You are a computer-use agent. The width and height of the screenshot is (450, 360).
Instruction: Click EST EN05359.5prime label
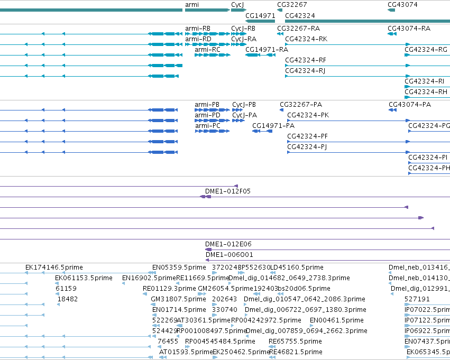pyautogui.click(x=179, y=267)
